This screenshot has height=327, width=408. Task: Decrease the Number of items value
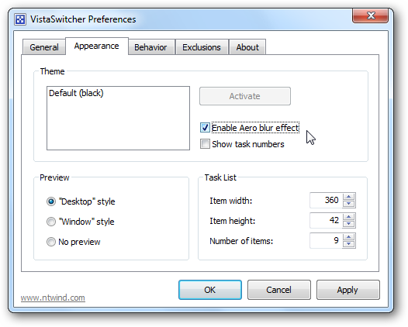(x=349, y=244)
